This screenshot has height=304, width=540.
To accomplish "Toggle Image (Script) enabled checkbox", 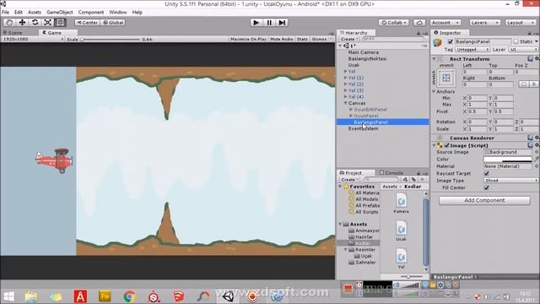I will (x=446, y=145).
